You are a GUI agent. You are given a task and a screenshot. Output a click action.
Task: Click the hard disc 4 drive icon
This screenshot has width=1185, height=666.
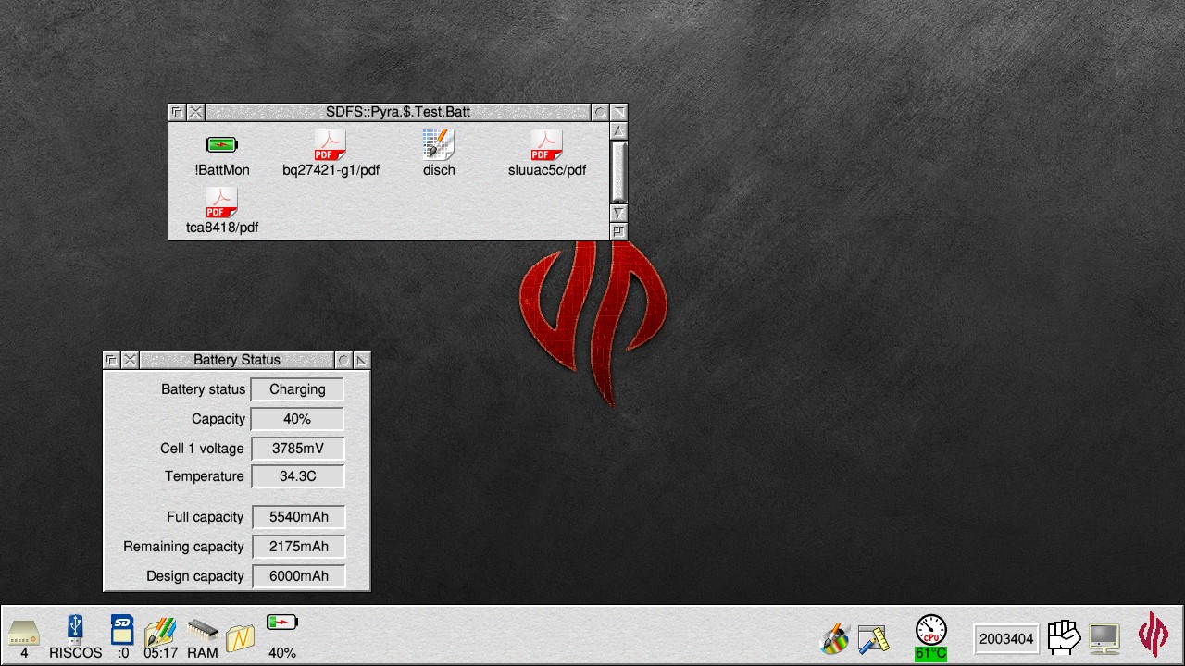[24, 633]
